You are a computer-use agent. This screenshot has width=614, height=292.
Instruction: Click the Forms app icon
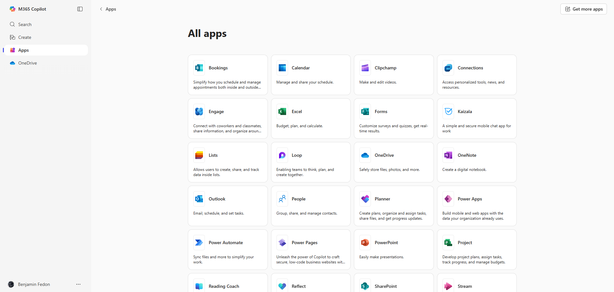[x=365, y=111]
